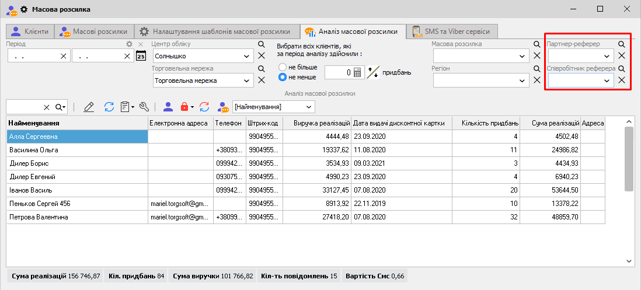Switch to the Клієнти tab
641x290 pixels.
click(x=30, y=32)
